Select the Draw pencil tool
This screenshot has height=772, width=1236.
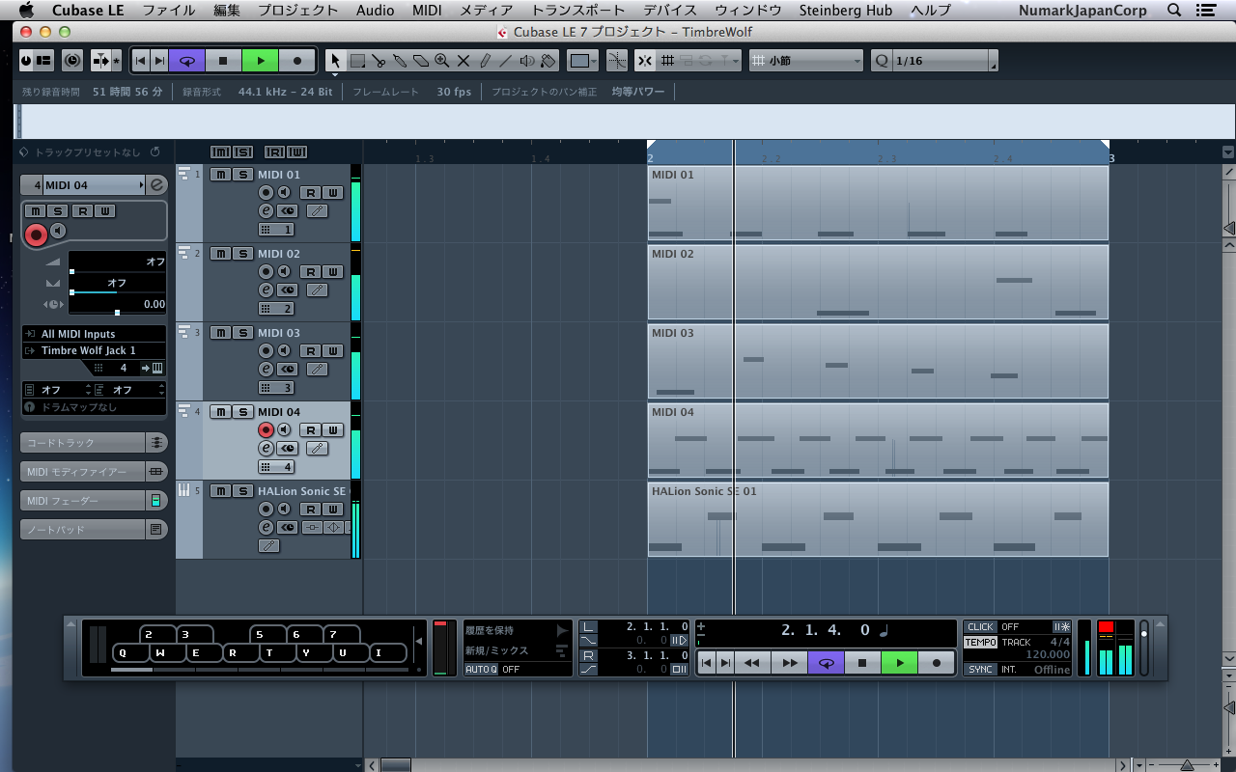(485, 61)
